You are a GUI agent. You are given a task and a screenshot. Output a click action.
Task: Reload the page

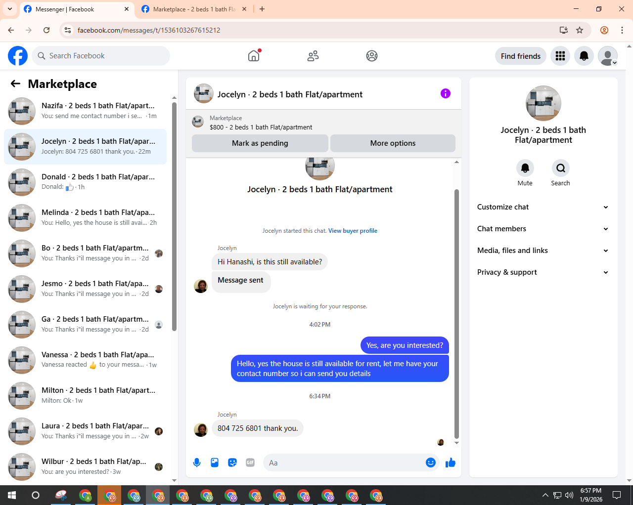click(x=46, y=30)
